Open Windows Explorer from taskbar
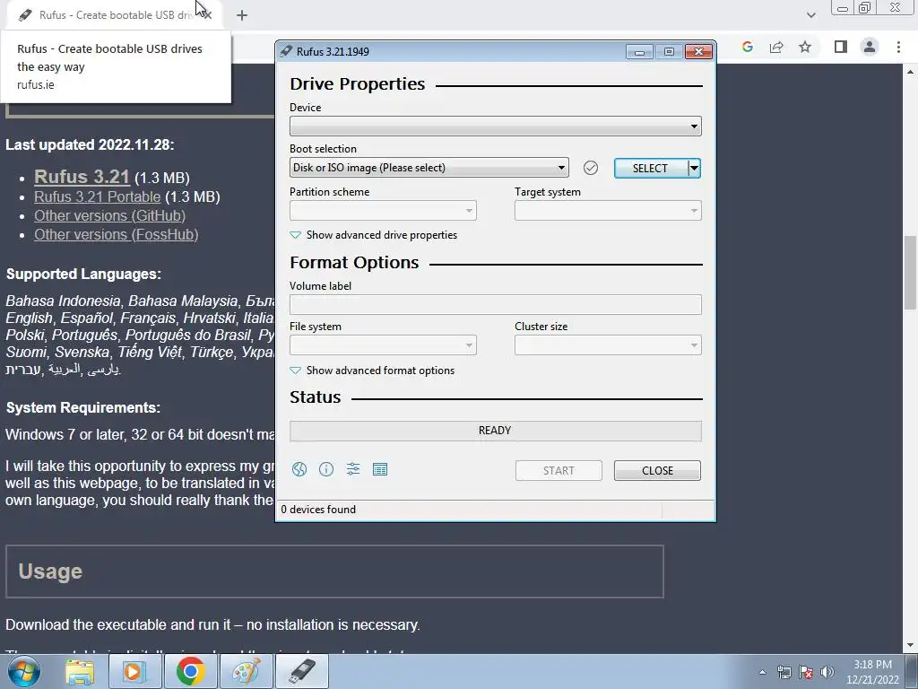918x689 pixels. [80, 671]
